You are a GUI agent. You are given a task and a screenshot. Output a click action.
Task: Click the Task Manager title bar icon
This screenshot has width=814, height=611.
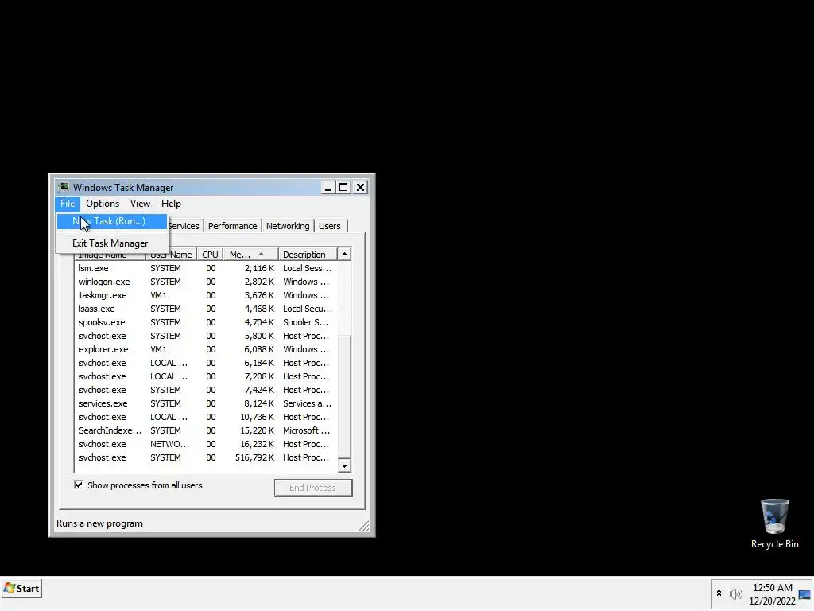[64, 187]
